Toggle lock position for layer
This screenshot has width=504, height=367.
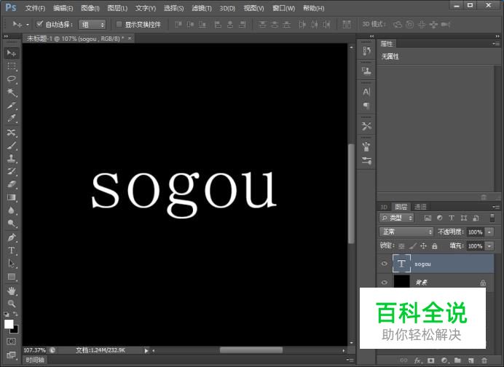(423, 246)
